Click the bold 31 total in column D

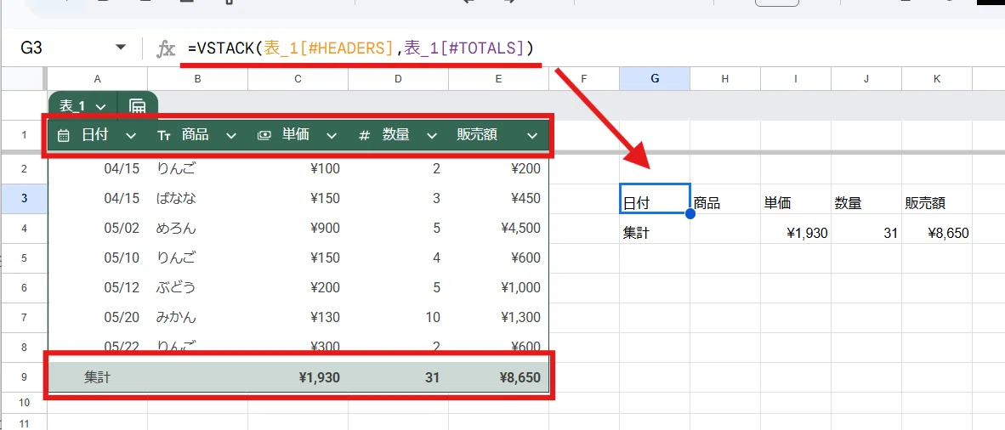click(433, 377)
